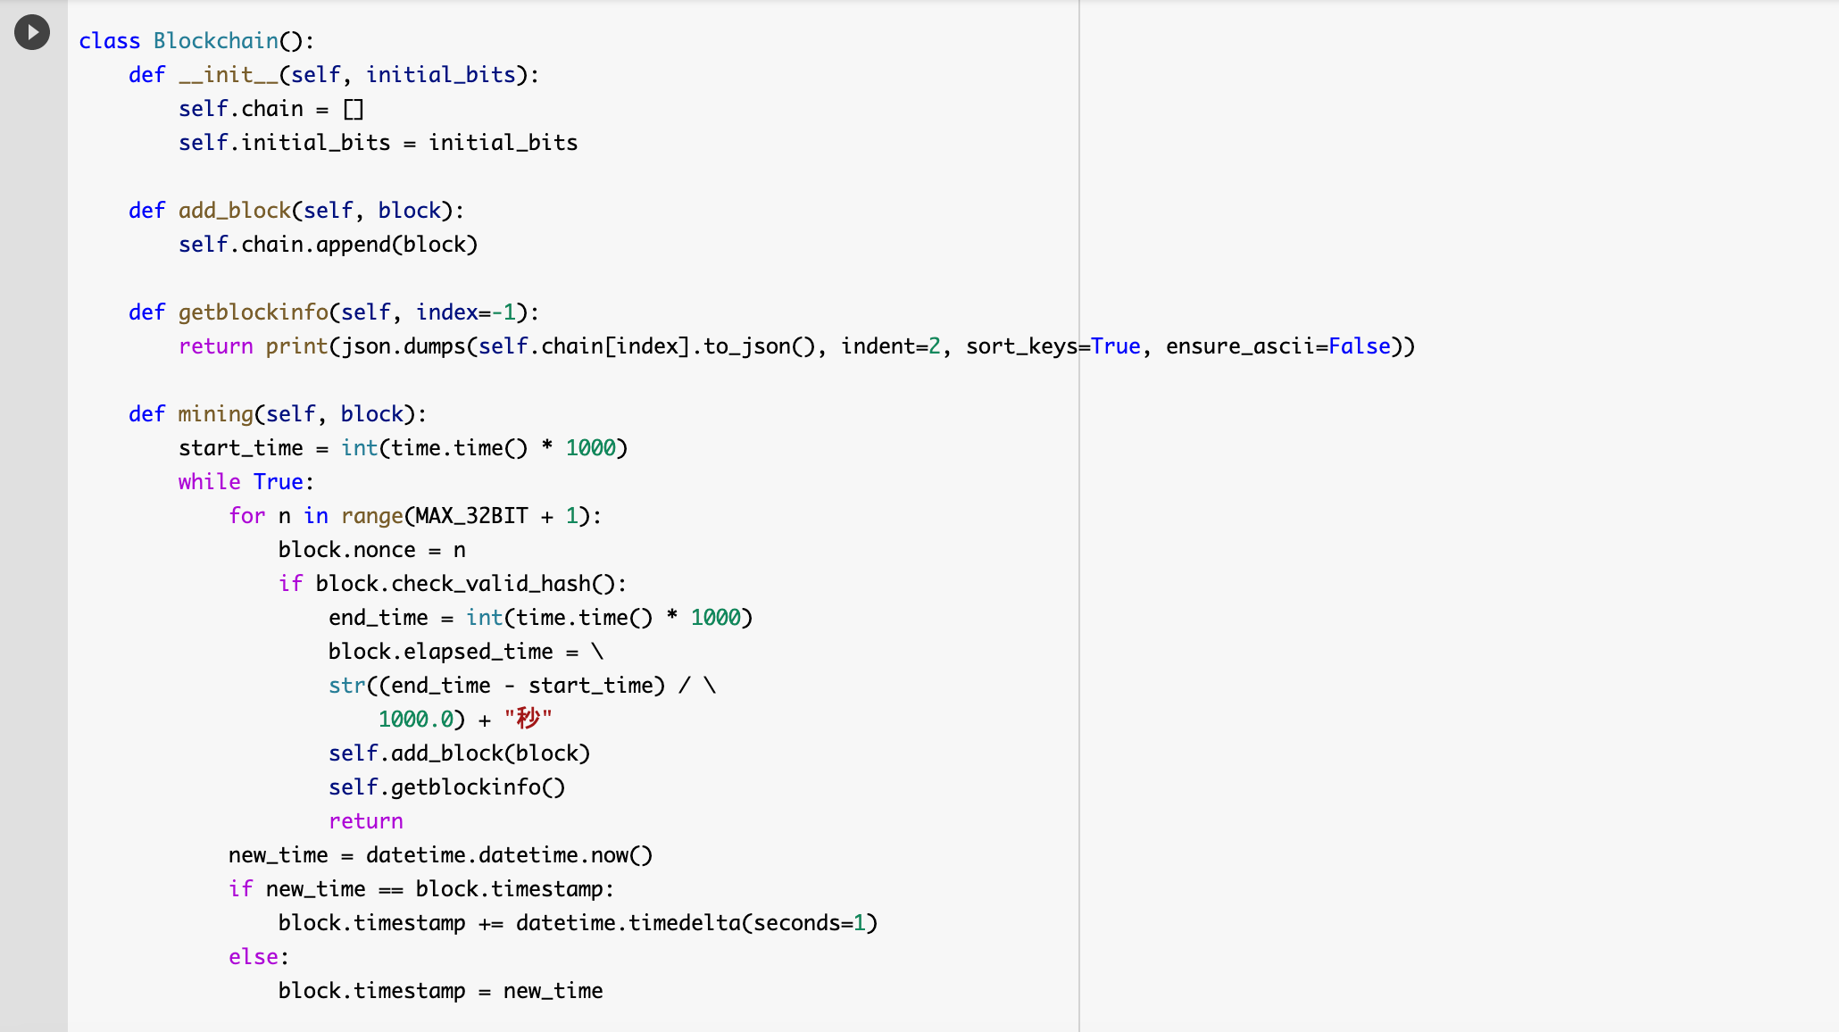Click the "秒" string literal
This screenshot has width=1839, height=1032.
click(528, 720)
